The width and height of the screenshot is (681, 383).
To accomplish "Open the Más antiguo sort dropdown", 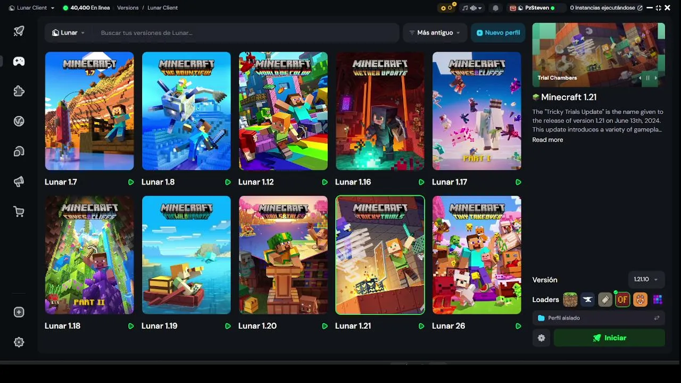I will (435, 32).
